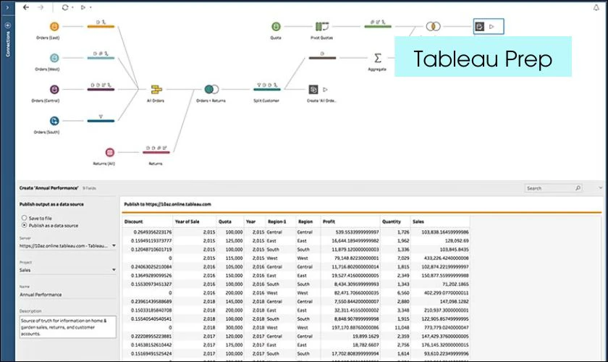Click the Returns (All) input node
The width and height of the screenshot is (608, 362).
[x=110, y=152]
